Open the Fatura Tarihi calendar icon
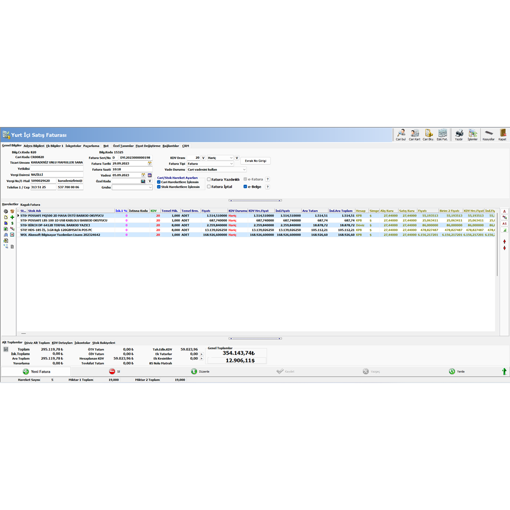This screenshot has width=510, height=510. tap(150, 163)
